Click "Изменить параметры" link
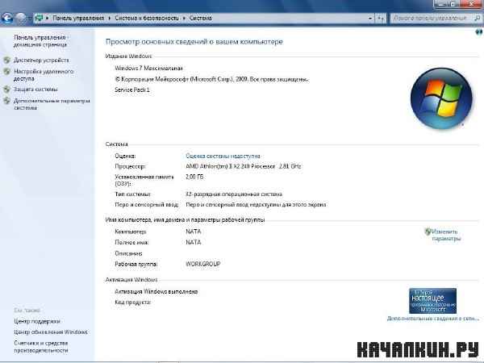 pos(446,235)
